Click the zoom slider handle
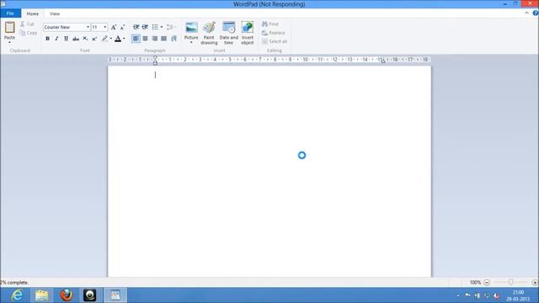539x303 pixels. [511, 282]
